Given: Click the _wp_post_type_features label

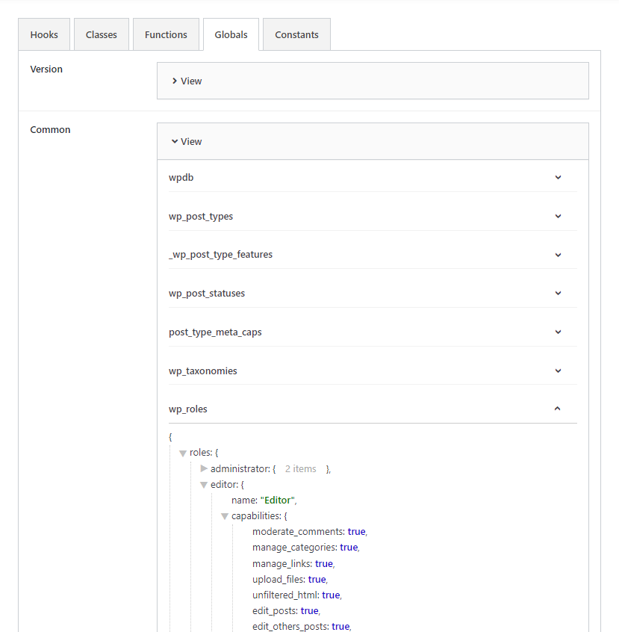Looking at the screenshot, I should 220,255.
